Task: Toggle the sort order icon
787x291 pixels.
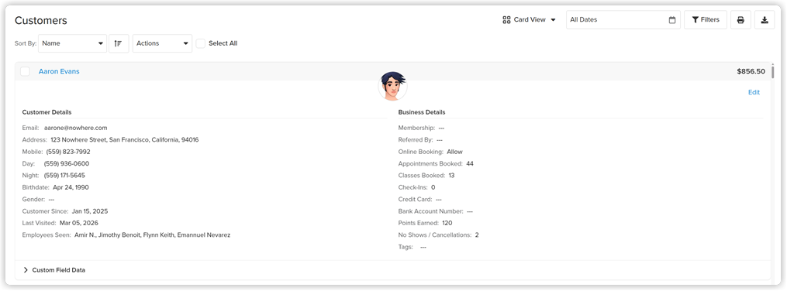Action: pyautogui.click(x=119, y=43)
